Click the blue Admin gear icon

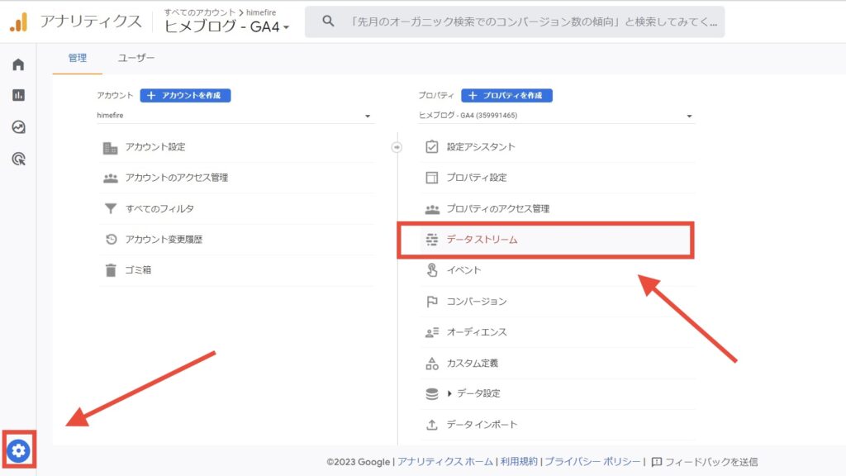(18, 450)
